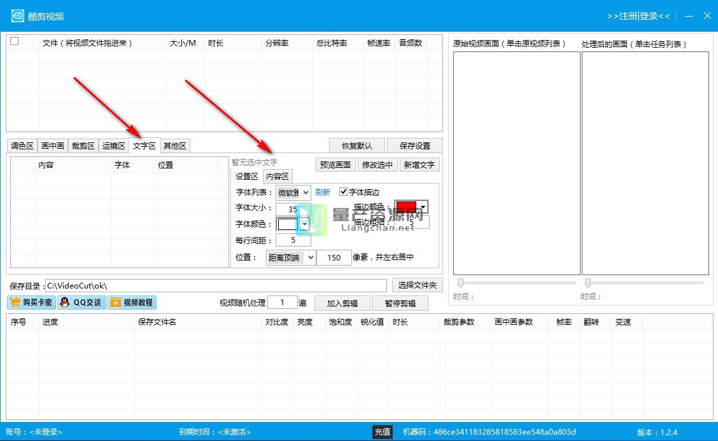Click the 版本：1.2.4 status text

[657, 432]
